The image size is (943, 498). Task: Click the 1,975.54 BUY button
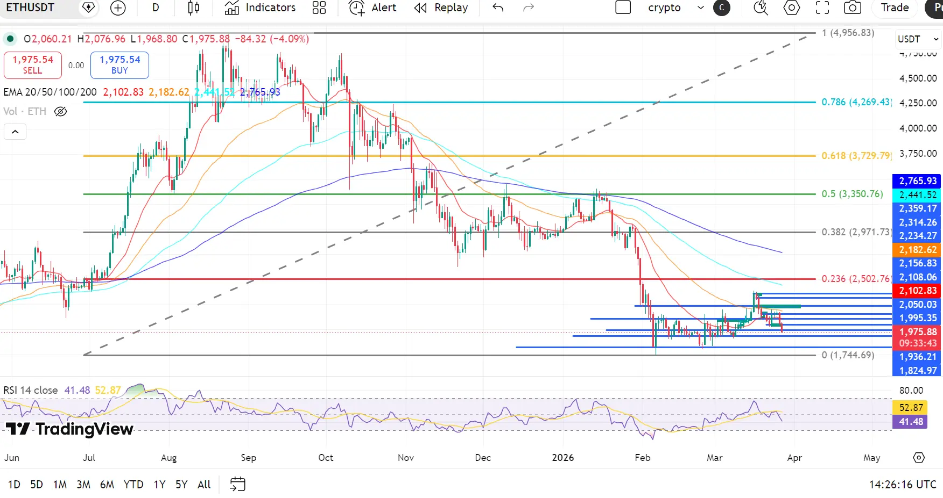coord(119,65)
